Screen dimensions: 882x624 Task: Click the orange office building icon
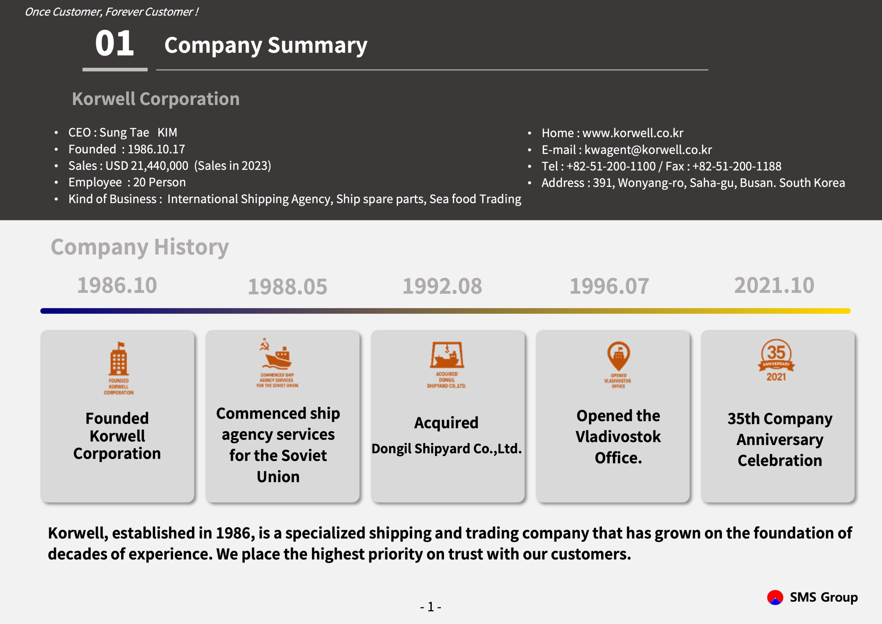(x=119, y=368)
